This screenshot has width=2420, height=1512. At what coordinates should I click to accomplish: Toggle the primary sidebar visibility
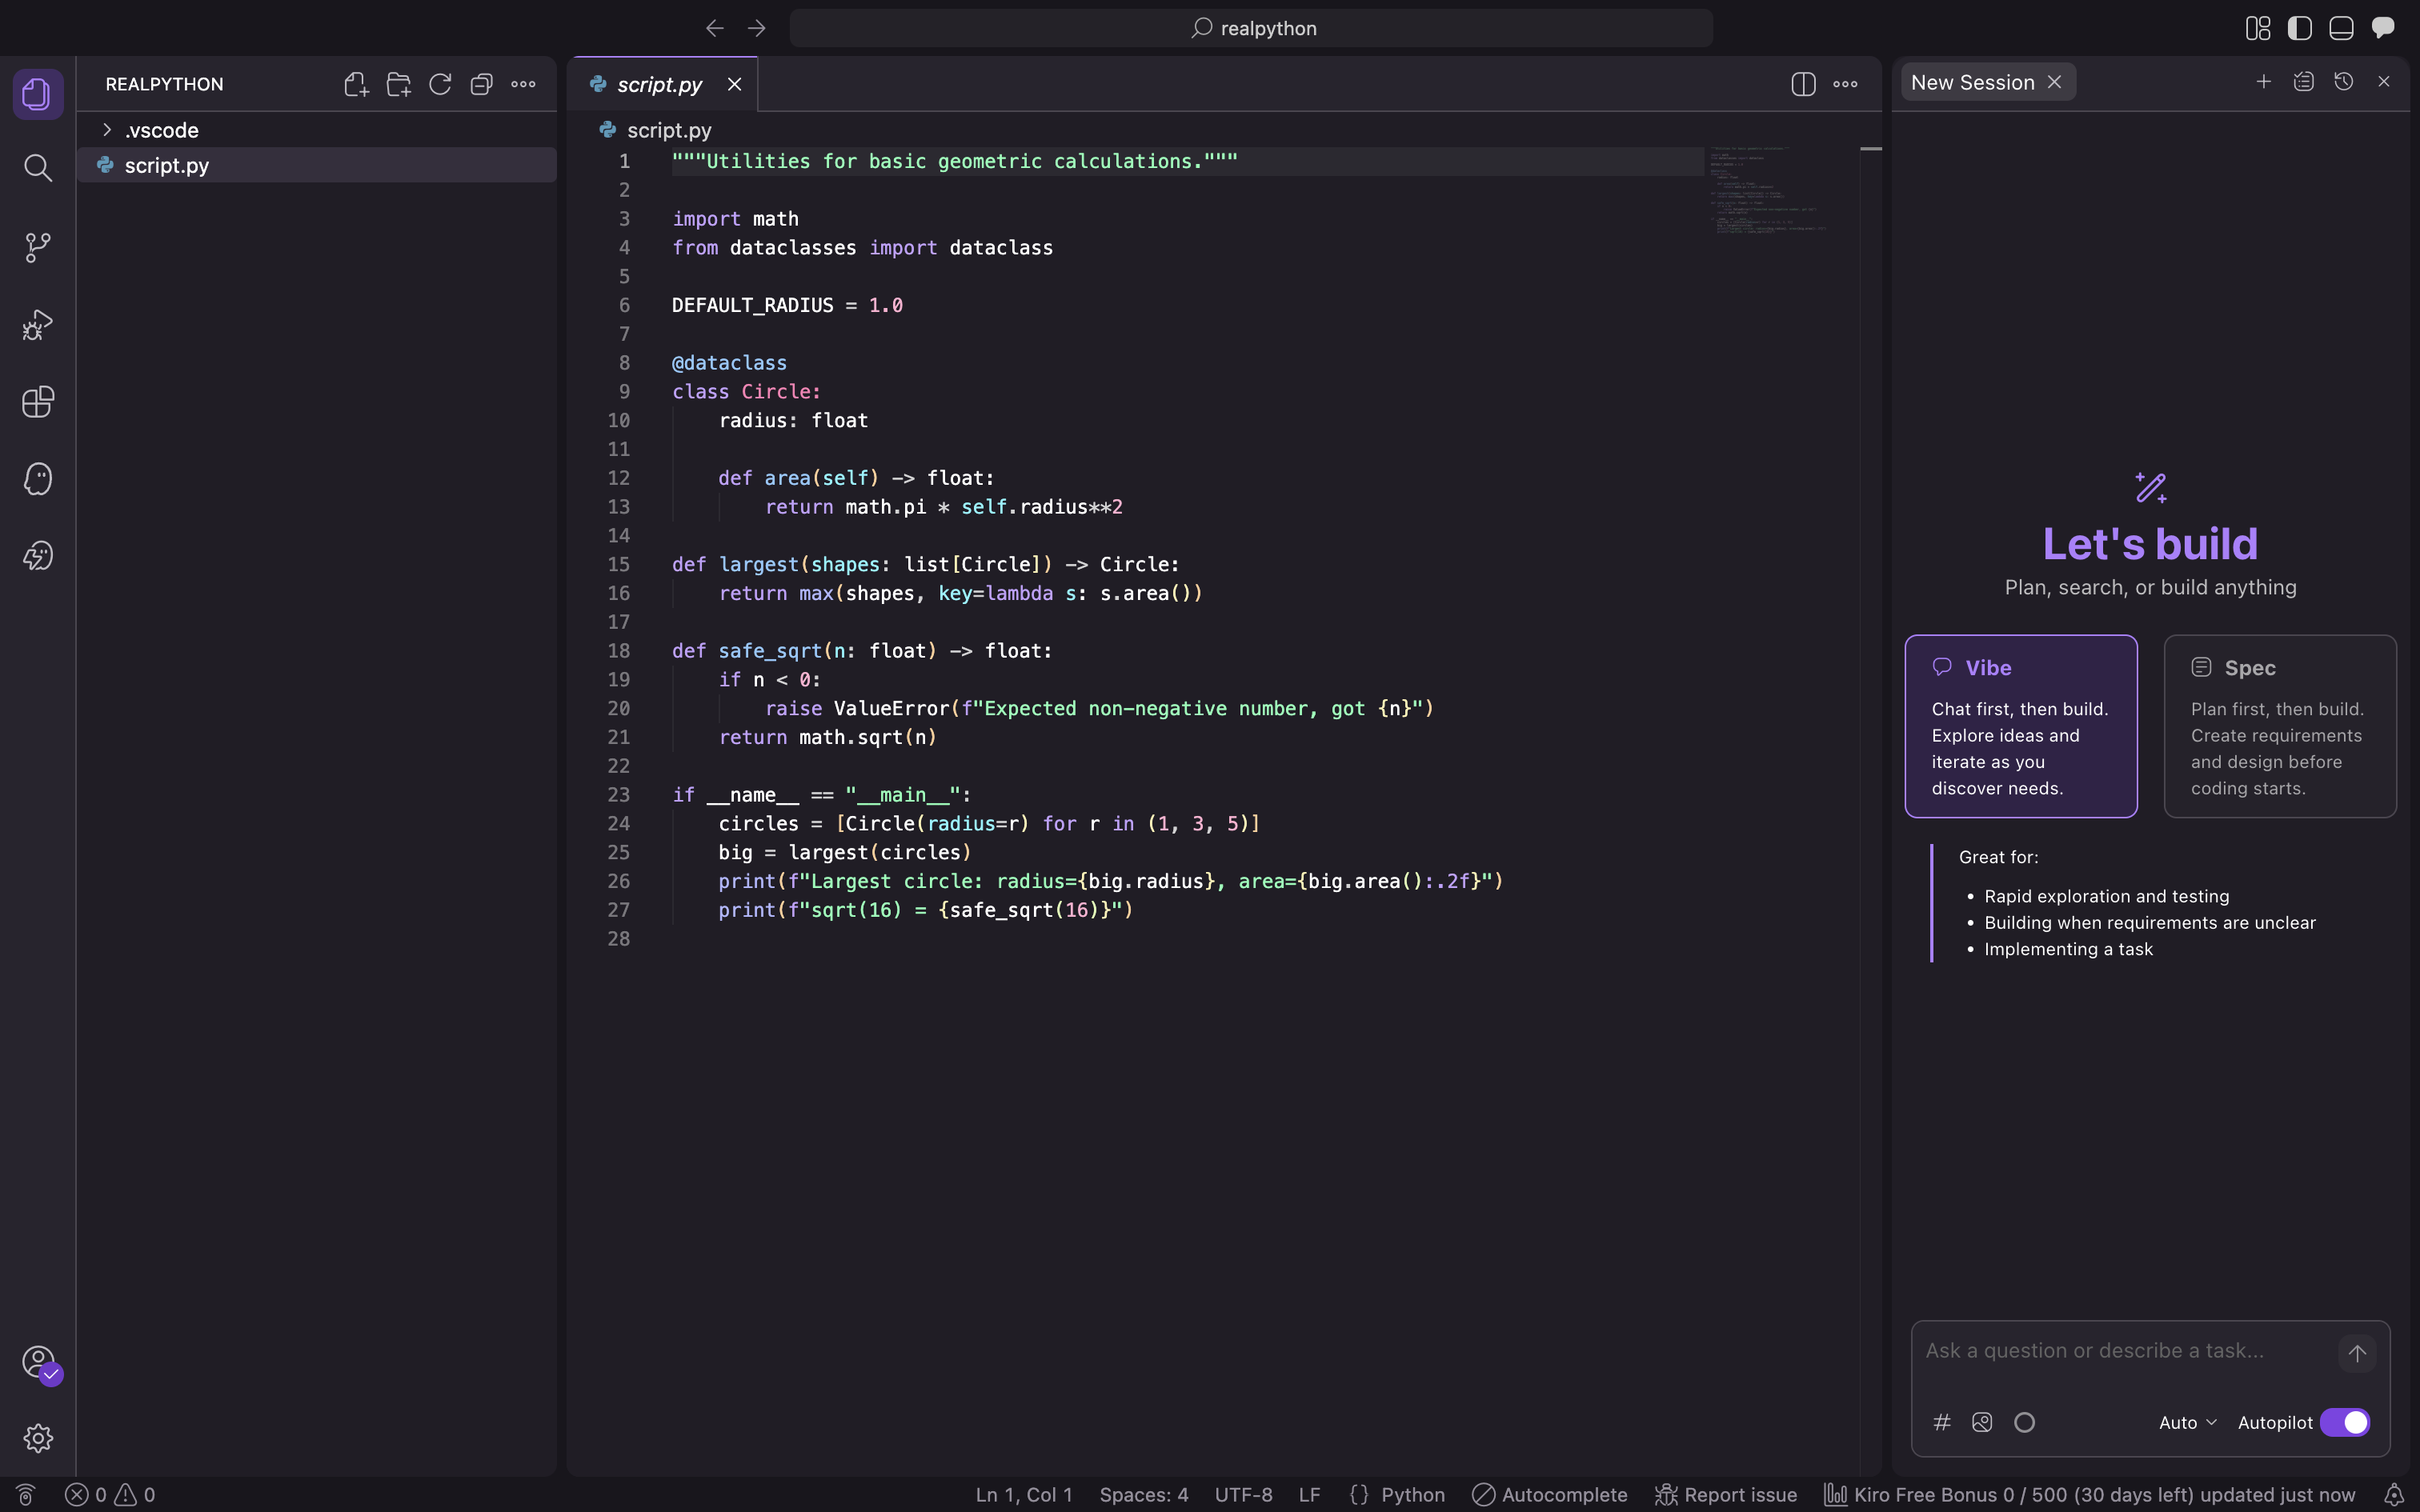pyautogui.click(x=2300, y=28)
